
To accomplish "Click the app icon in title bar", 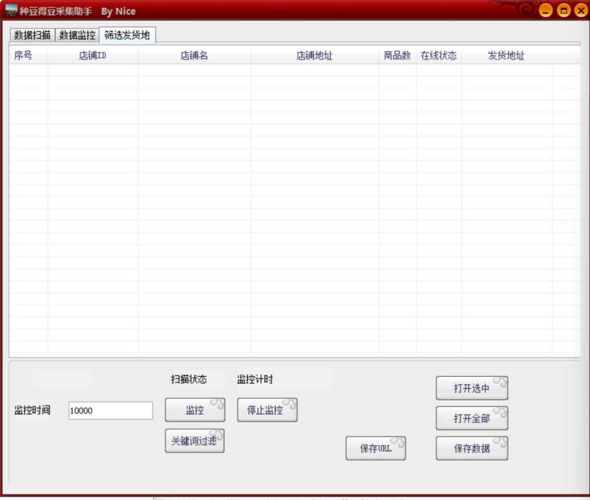I will pyautogui.click(x=11, y=11).
